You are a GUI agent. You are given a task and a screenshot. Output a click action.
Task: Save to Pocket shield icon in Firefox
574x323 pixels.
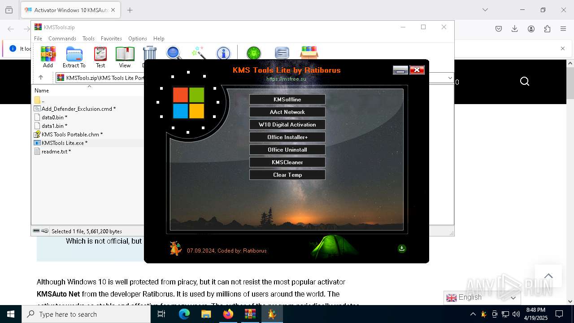point(499,29)
